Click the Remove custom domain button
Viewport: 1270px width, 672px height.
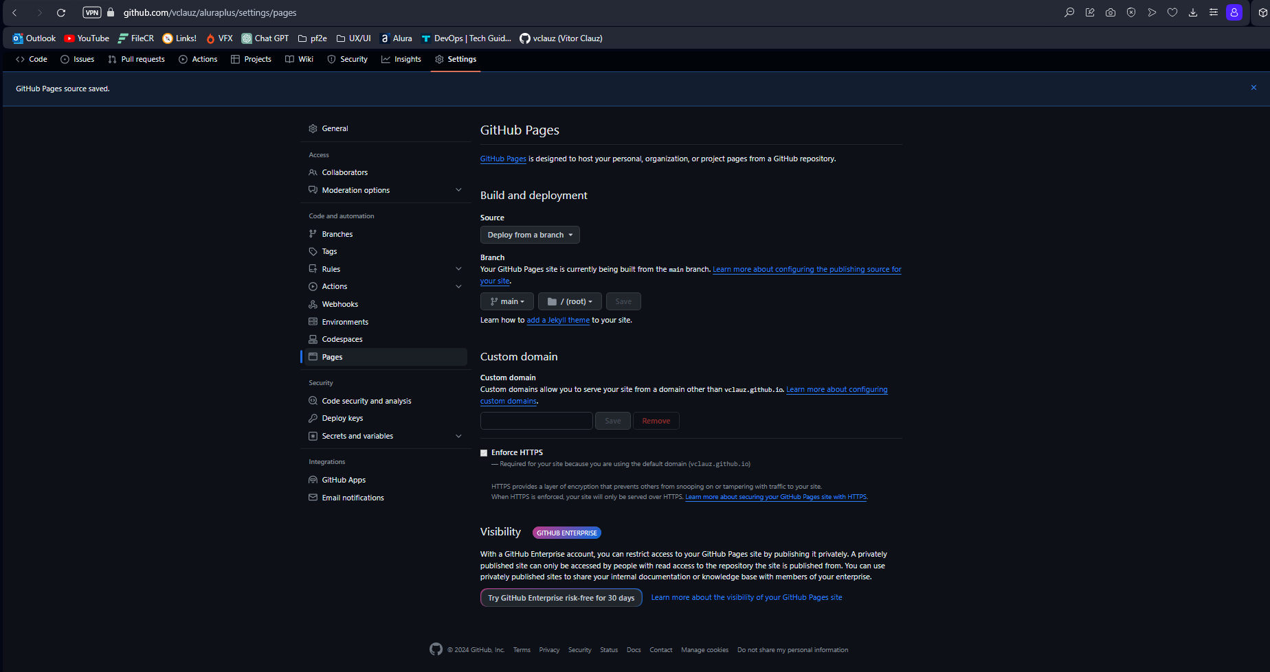tap(656, 421)
